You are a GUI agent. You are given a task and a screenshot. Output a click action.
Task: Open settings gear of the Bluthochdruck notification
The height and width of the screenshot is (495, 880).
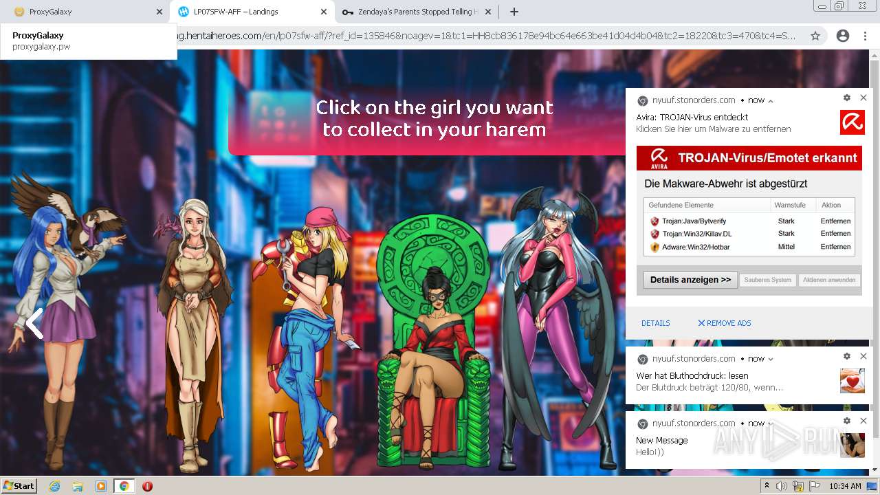pyautogui.click(x=847, y=357)
